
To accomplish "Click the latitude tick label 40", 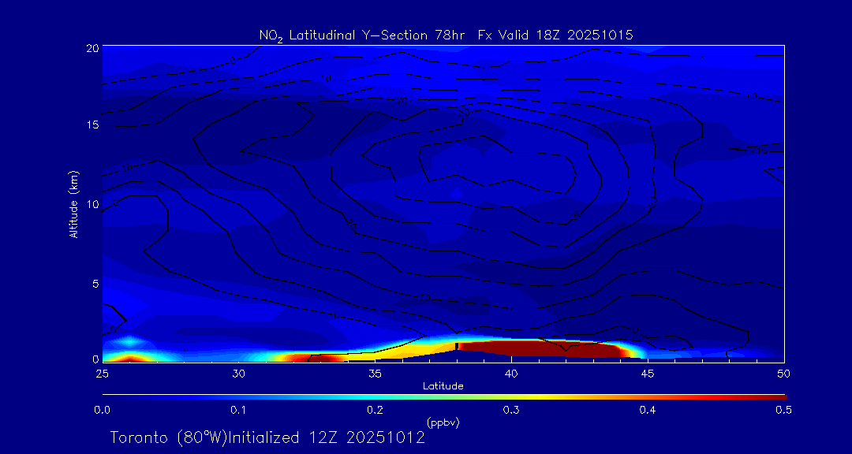I will coord(511,373).
